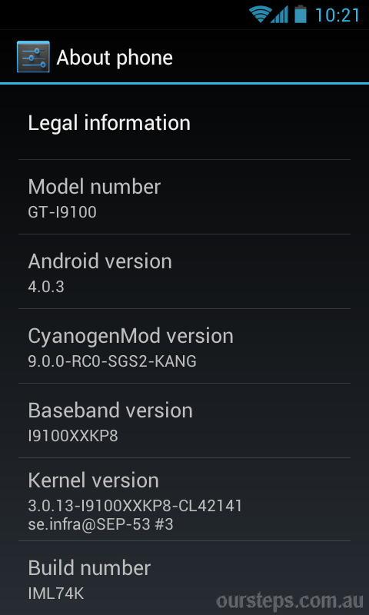This screenshot has width=369, height=615.
Task: Tap the I9100XXKP8 baseband value
Action: (x=73, y=436)
